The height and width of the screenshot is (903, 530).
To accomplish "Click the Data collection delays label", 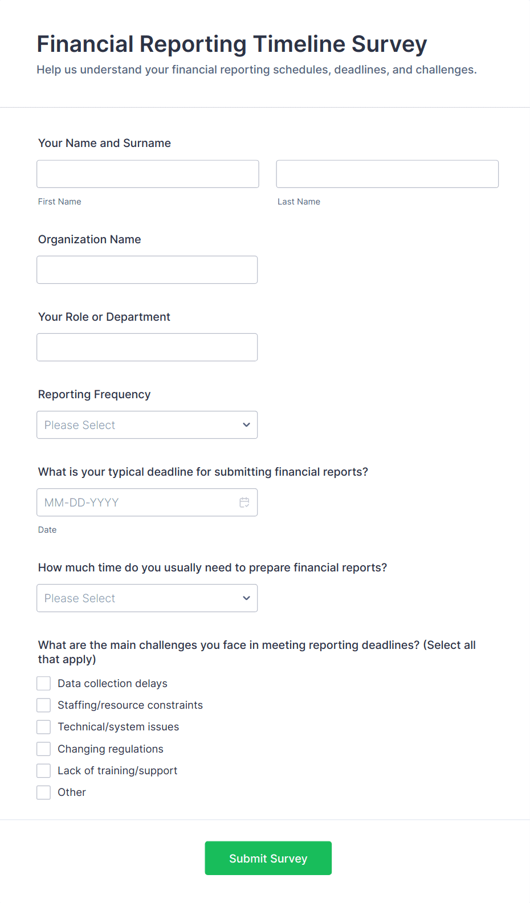I will pyautogui.click(x=112, y=684).
